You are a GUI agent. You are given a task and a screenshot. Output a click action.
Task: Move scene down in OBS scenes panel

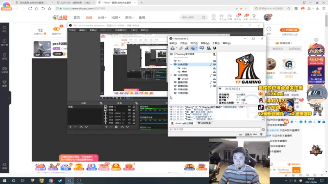point(86,127)
